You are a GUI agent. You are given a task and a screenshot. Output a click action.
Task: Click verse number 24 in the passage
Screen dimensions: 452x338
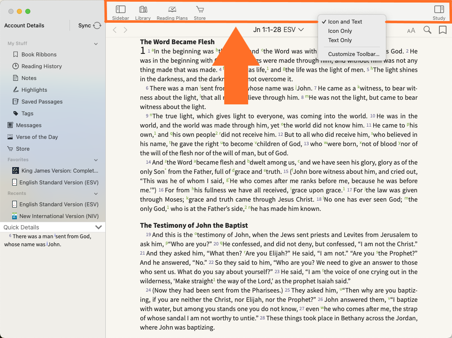148,290
